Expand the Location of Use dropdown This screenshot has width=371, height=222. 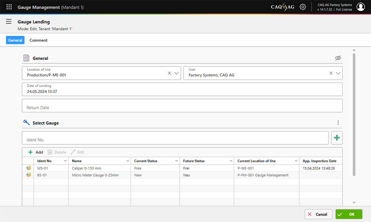coord(176,73)
